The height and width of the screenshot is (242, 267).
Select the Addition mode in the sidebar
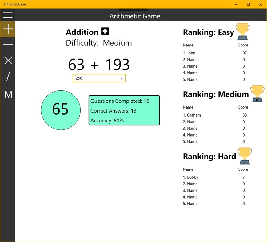point(7,30)
